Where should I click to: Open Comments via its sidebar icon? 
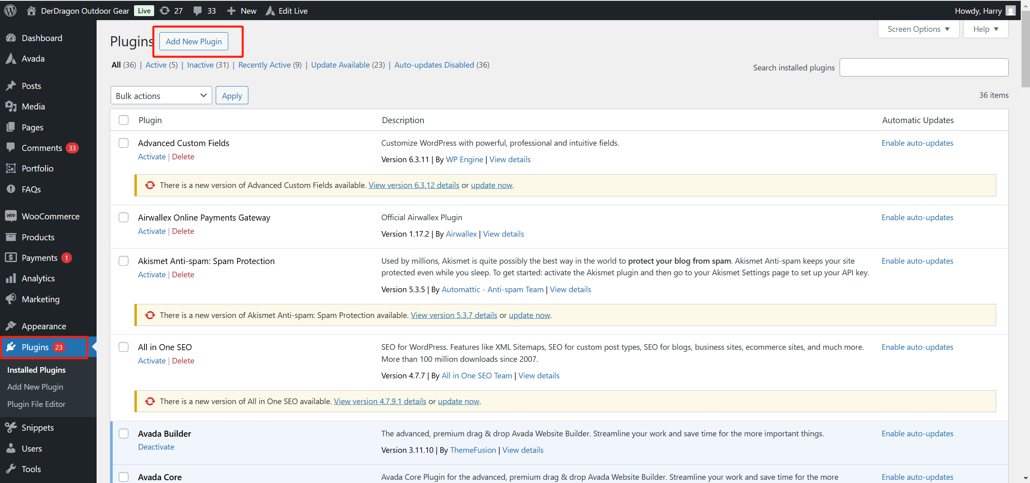(x=11, y=147)
